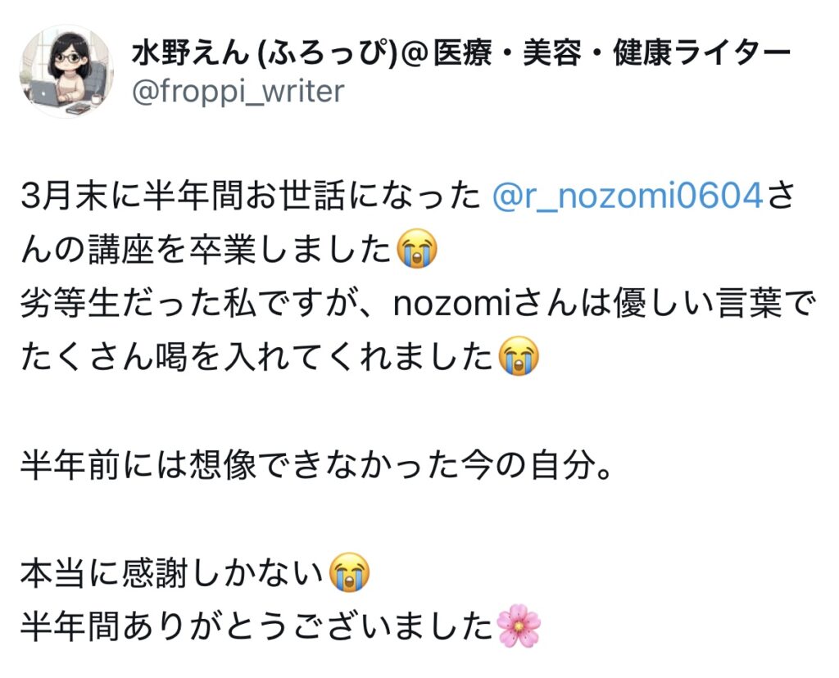Click the crying emoji after 感謝しかない
Viewport: 839px width, 678px height.
pos(349,572)
